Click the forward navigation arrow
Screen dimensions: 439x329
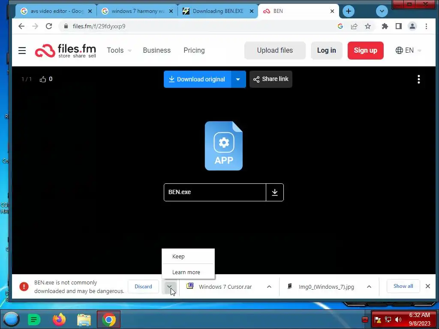tap(35, 26)
